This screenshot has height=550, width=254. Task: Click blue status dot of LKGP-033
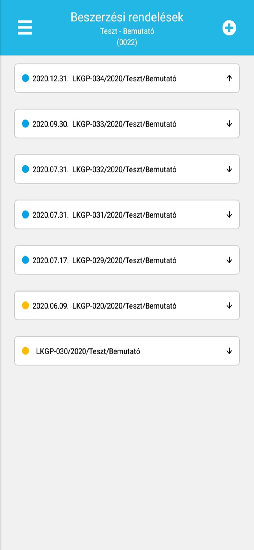click(25, 124)
